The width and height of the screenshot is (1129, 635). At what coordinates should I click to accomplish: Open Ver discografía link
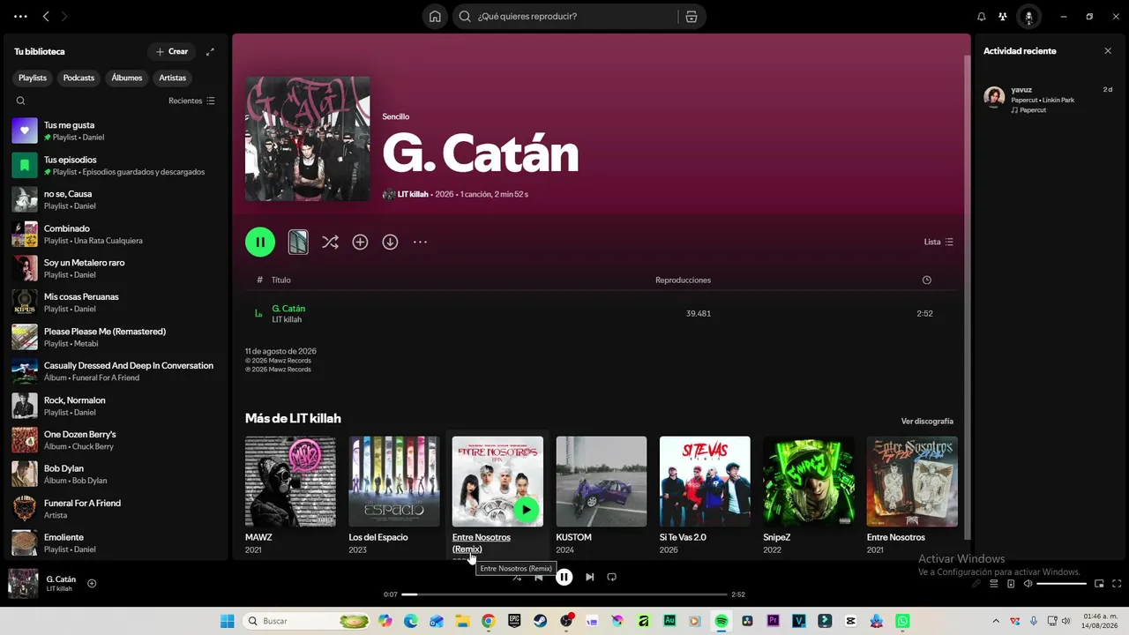[927, 422]
